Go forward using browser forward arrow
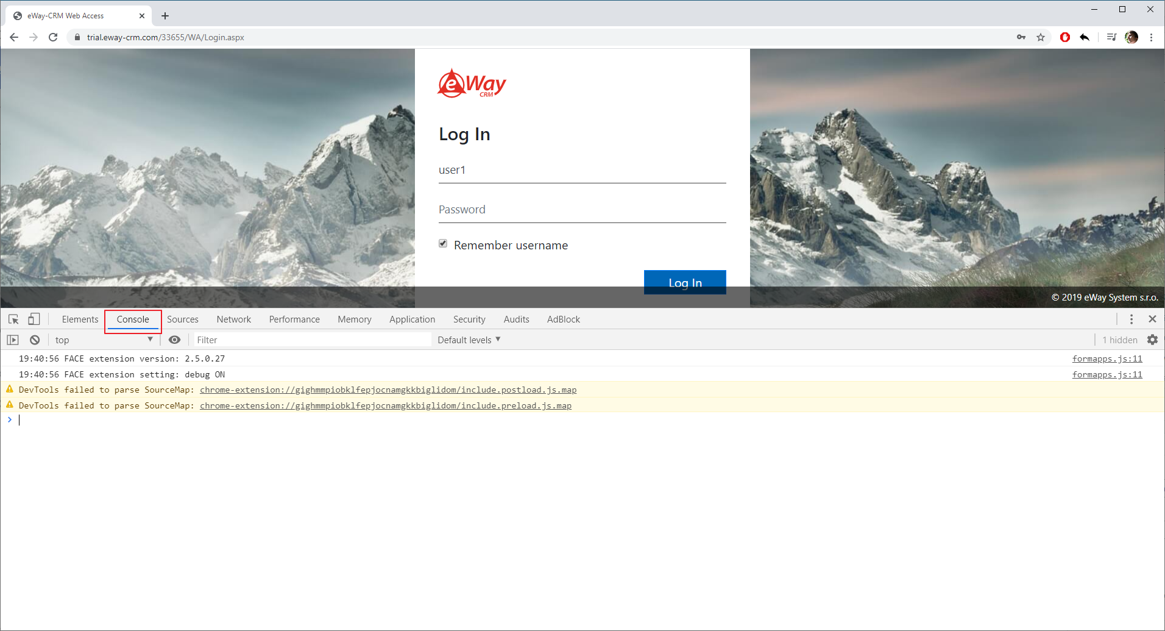The height and width of the screenshot is (631, 1165). point(34,37)
